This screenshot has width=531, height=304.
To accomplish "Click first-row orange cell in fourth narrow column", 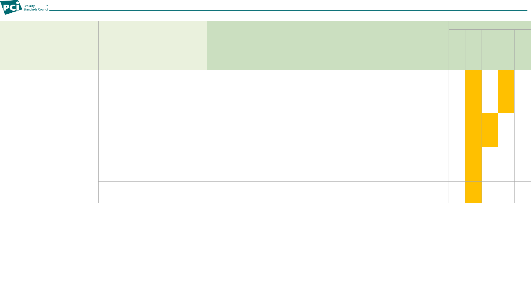I will [506, 92].
